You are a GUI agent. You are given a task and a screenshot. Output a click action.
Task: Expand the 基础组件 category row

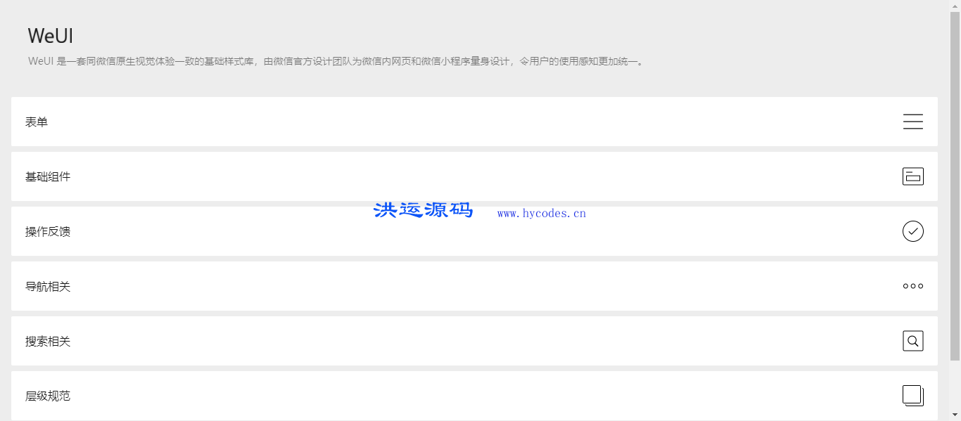pos(474,176)
